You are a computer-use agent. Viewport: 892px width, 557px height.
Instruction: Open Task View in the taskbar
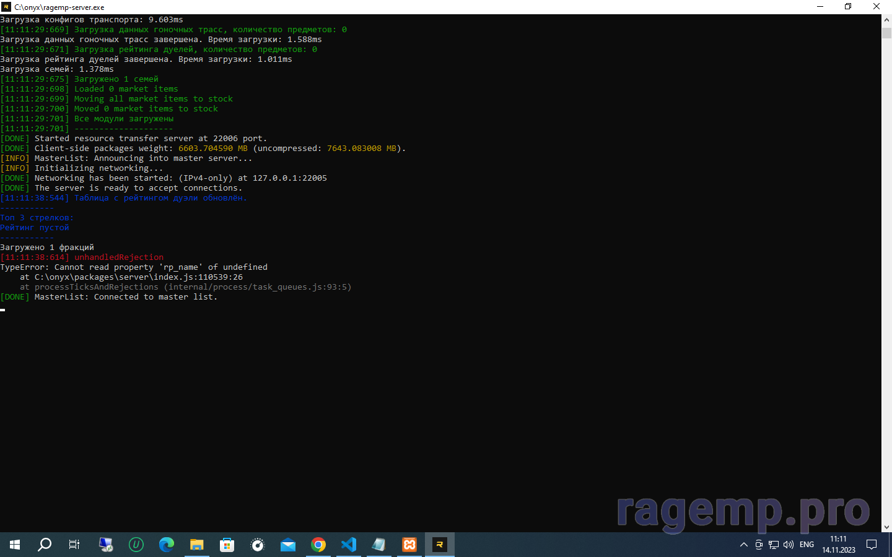[74, 545]
